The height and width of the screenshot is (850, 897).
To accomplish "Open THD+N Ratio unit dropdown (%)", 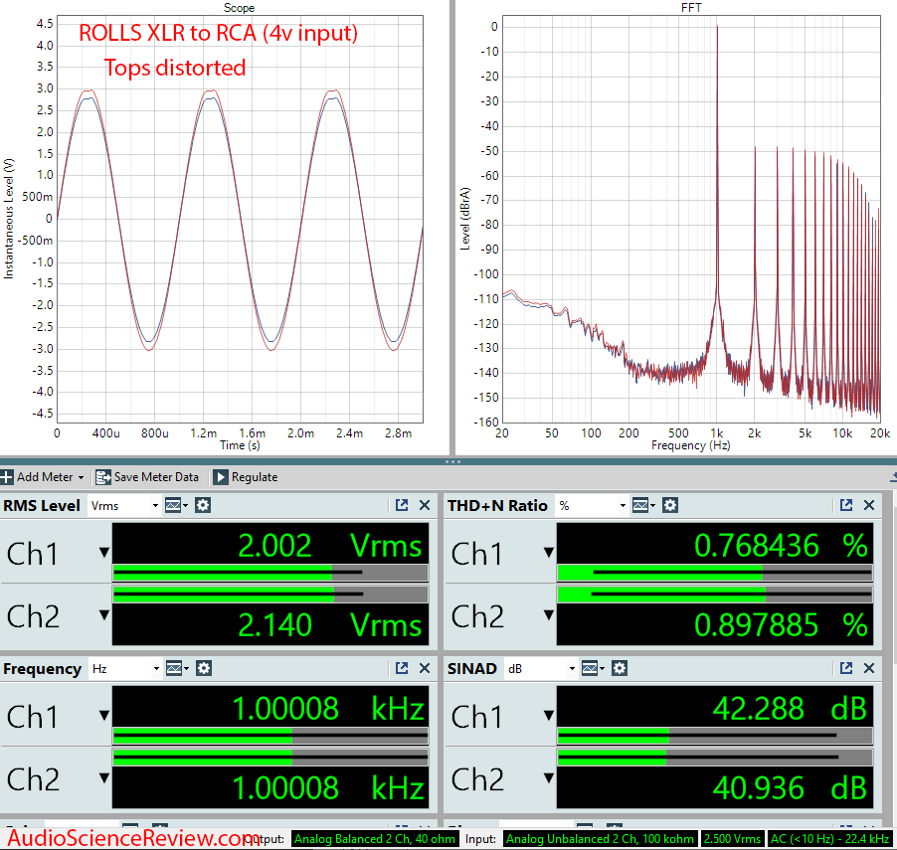I will [591, 506].
